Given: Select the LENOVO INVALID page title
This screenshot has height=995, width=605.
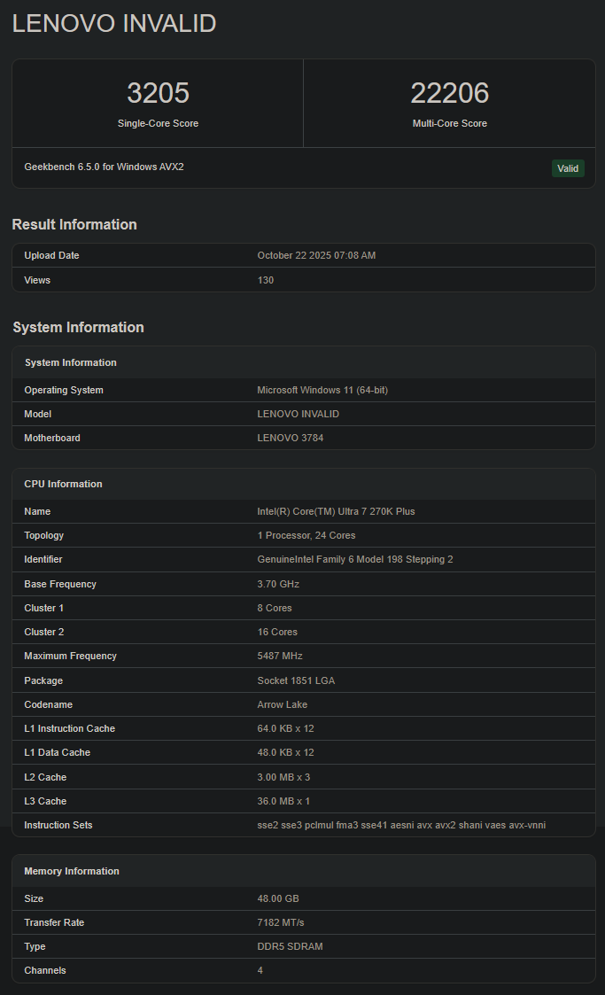Looking at the screenshot, I should point(114,24).
